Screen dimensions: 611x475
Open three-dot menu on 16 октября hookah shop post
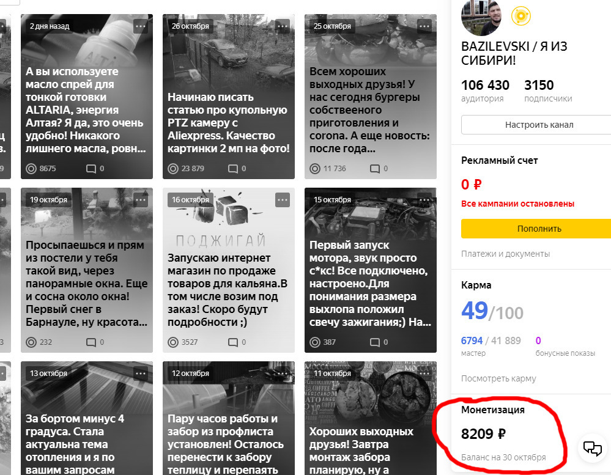pos(282,200)
